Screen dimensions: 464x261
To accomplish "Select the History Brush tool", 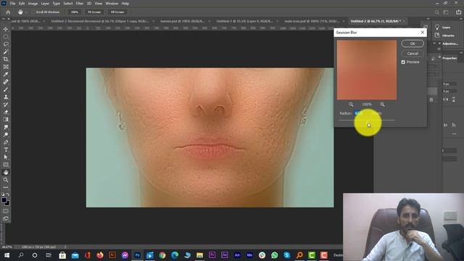I will coord(6,104).
